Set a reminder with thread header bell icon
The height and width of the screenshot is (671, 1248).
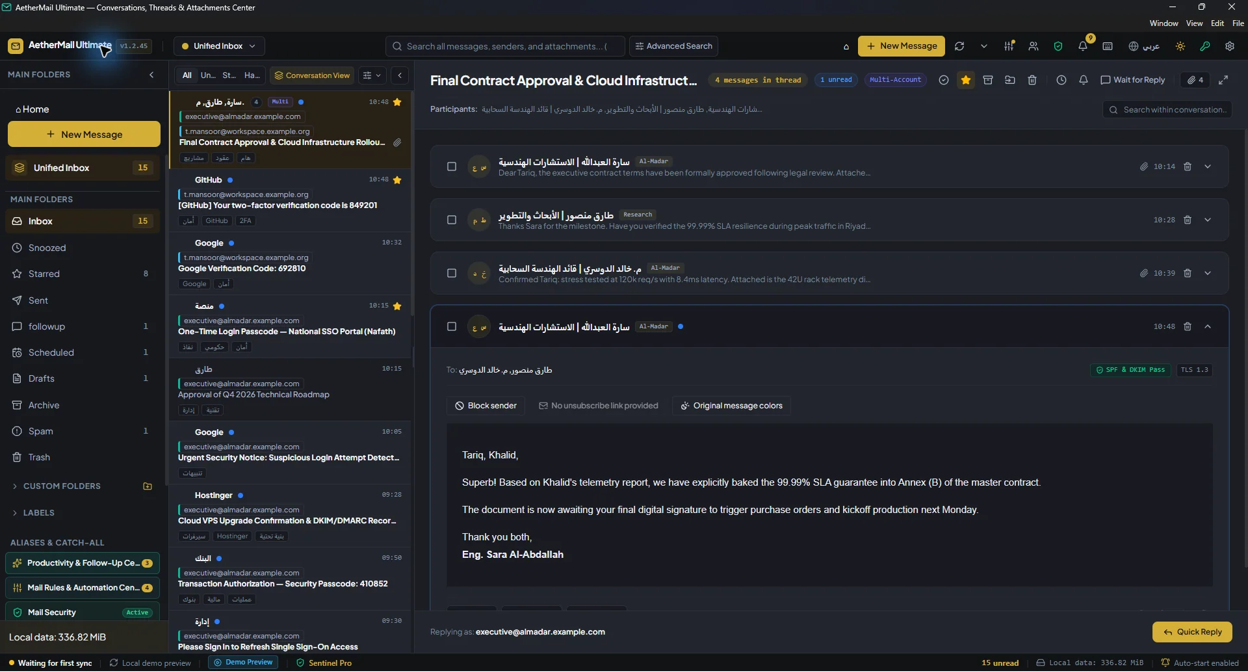tap(1084, 80)
